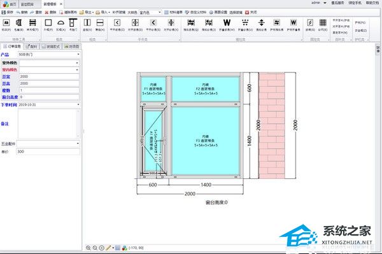Image resolution: width=382 pixels, height=254 pixels.
Task: Select the slashed glass pane tool
Action: 310,25
